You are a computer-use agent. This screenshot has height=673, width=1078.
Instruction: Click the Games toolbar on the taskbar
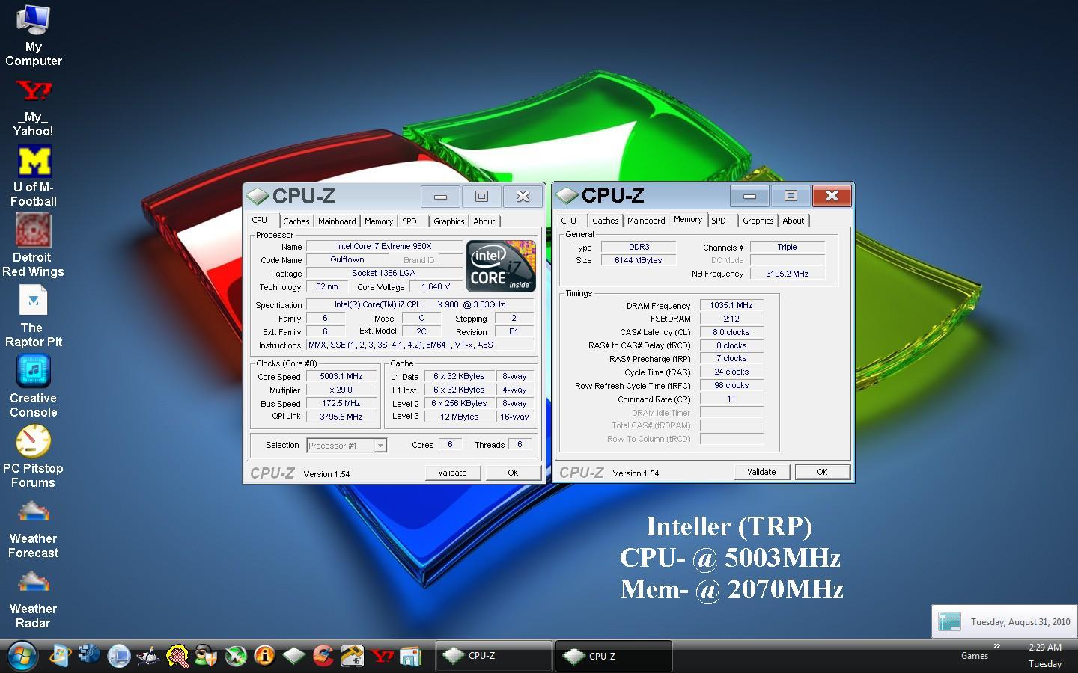[974, 656]
